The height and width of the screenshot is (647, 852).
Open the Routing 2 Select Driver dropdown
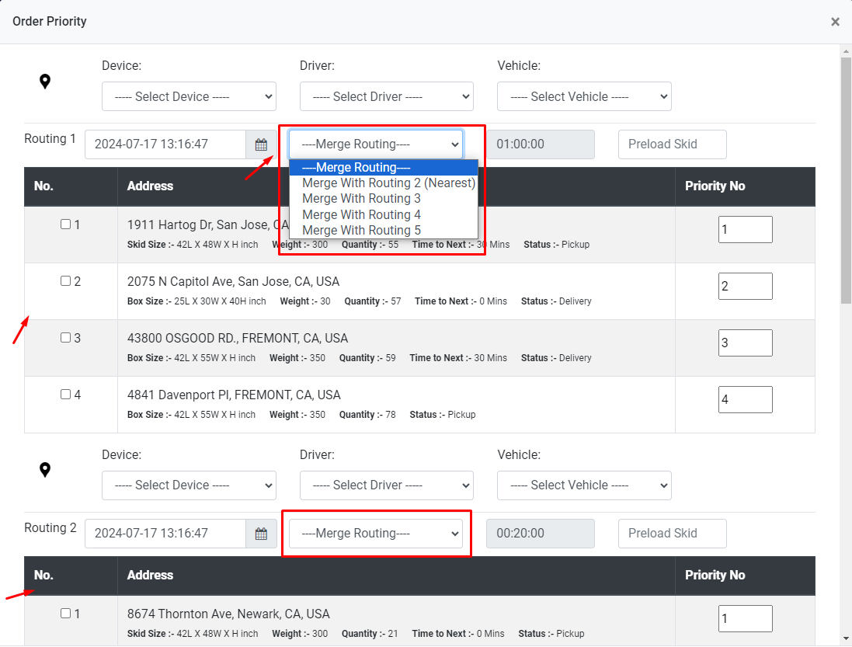386,485
